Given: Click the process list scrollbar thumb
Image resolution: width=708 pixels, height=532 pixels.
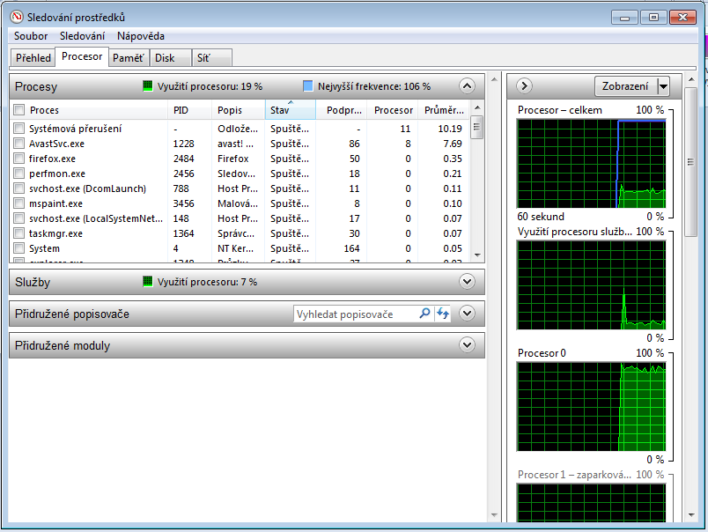Looking at the screenshot, I should click(476, 127).
